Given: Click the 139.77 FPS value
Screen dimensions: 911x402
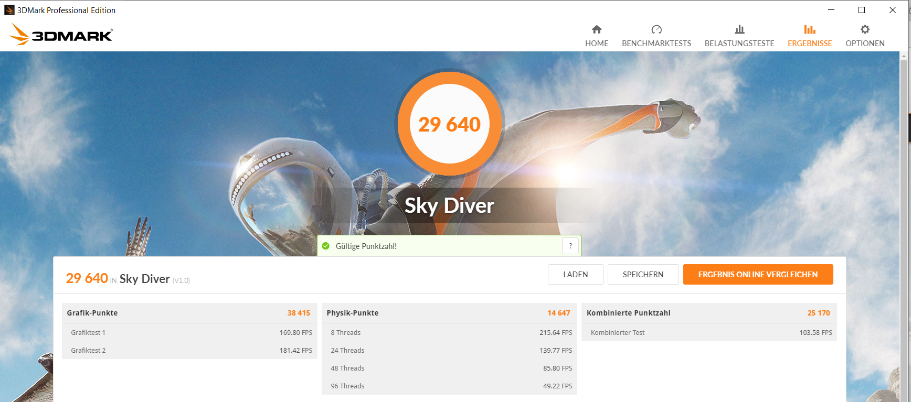Looking at the screenshot, I should [556, 350].
